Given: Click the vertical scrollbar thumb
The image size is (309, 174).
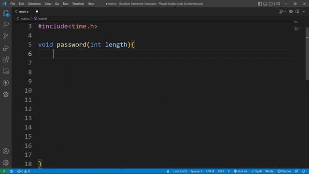Looking at the screenshot, I should 307,54.
